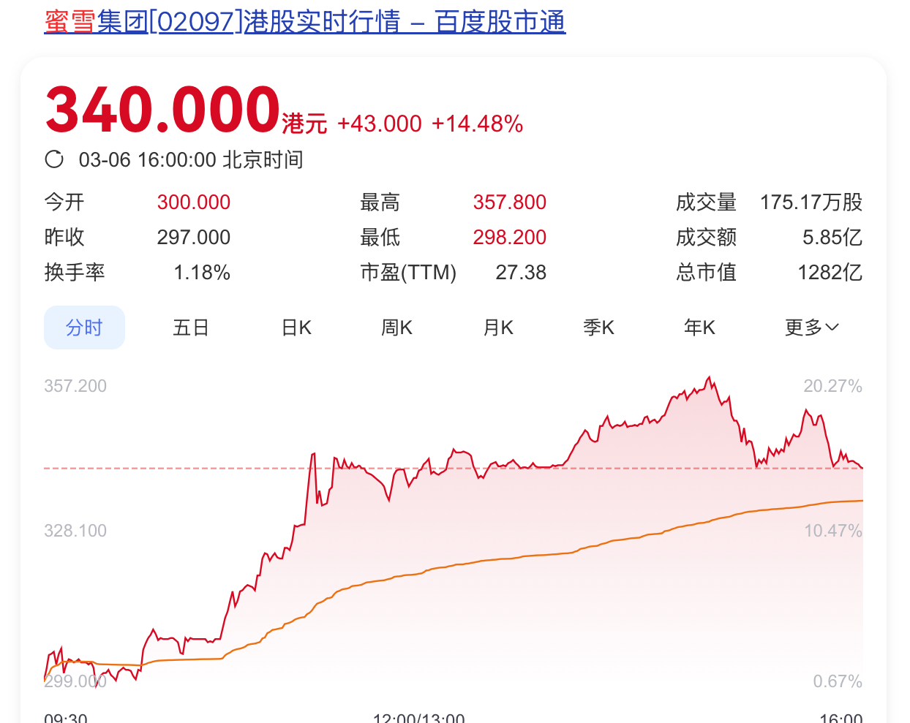The image size is (910, 723).
Task: Click the 市盈(TTM) value 27.38
Action: 521,272
